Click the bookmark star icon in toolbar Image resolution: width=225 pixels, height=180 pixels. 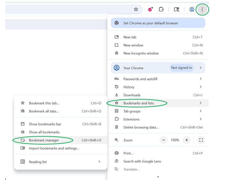point(136,9)
